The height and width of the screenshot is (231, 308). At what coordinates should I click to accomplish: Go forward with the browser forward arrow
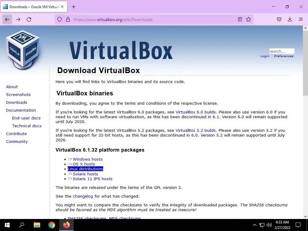(x=18, y=20)
